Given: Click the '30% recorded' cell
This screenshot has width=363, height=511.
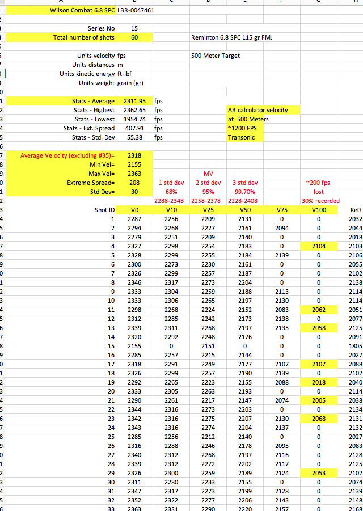Looking at the screenshot, I should click(x=320, y=201).
